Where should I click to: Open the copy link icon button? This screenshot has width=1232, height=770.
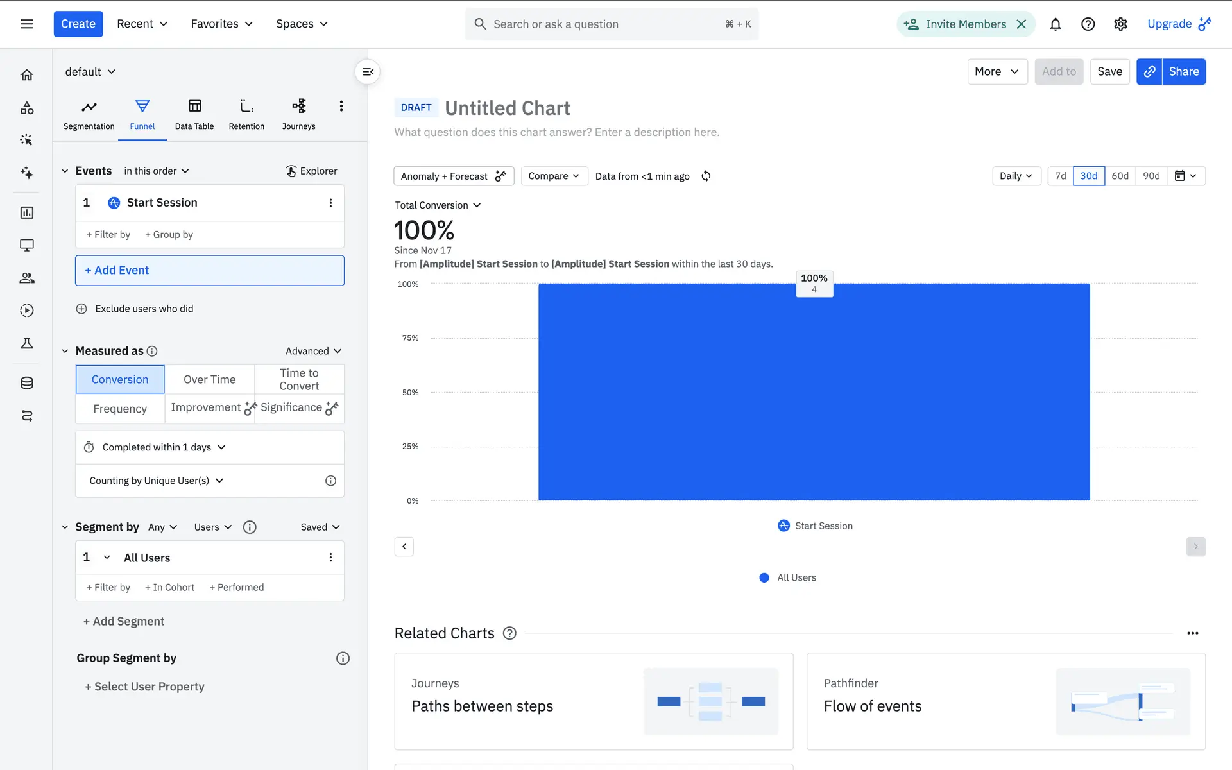(x=1149, y=72)
